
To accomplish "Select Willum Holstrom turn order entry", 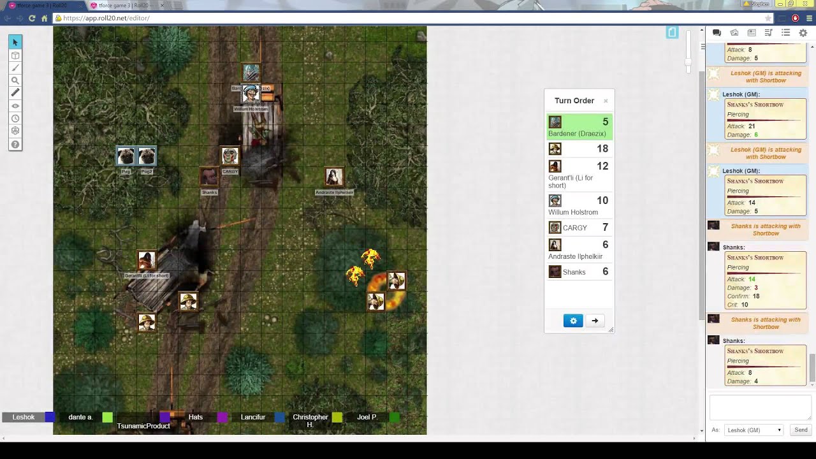I will 579,205.
